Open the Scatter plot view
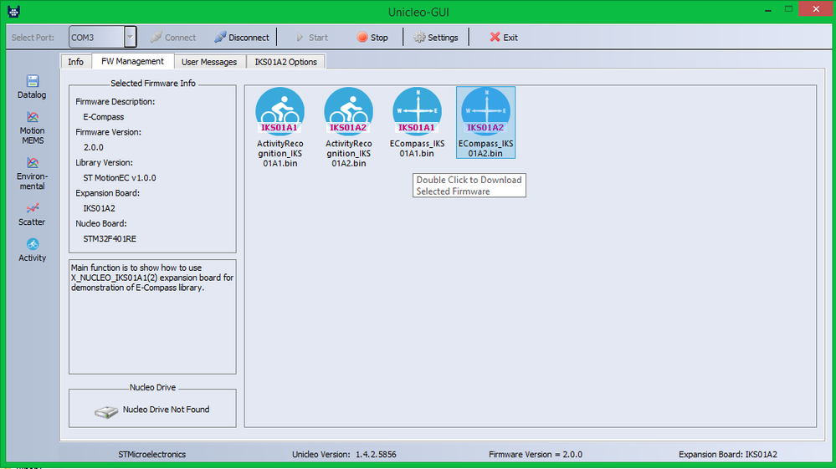The width and height of the screenshot is (836, 469). [32, 215]
